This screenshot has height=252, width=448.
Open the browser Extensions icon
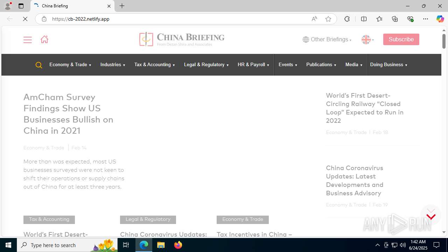pyautogui.click(x=347, y=19)
